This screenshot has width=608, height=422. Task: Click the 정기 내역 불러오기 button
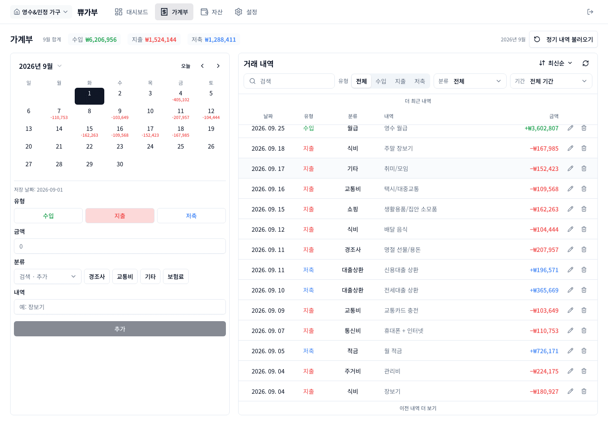tap(563, 39)
